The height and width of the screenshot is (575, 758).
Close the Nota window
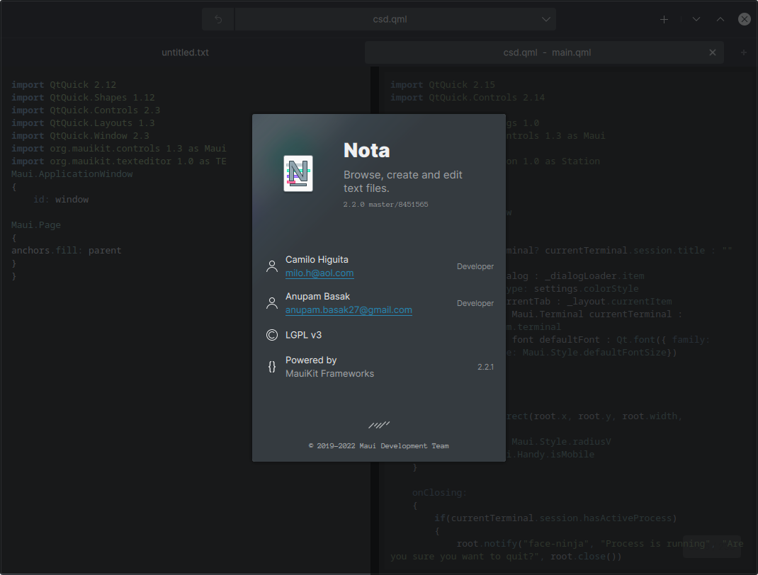(x=745, y=19)
